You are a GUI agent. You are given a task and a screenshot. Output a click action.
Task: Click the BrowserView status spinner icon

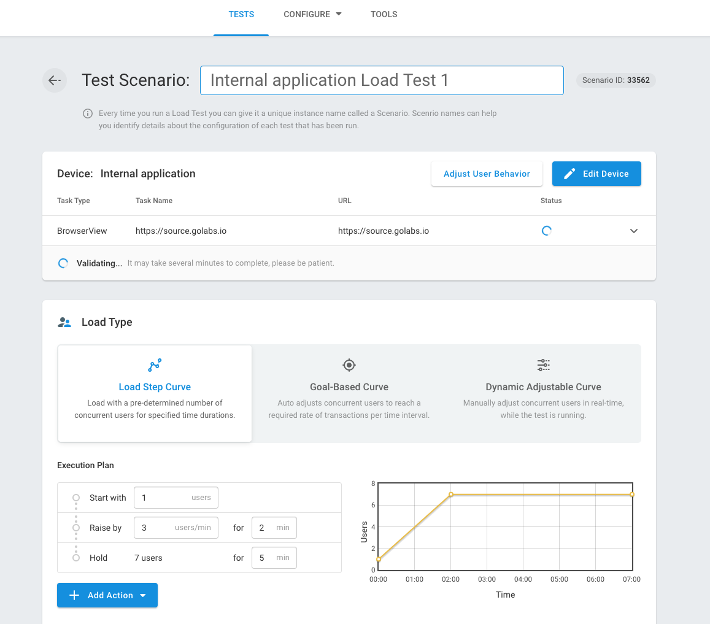click(x=547, y=231)
